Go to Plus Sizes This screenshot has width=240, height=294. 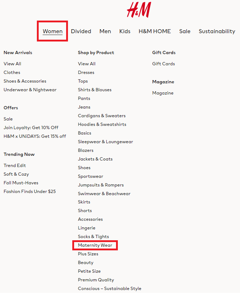[x=88, y=254]
